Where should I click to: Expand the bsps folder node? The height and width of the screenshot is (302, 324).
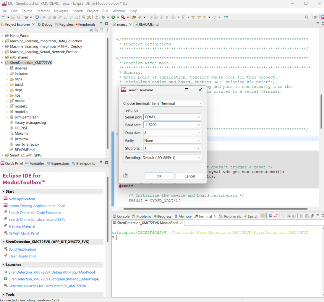point(7,79)
